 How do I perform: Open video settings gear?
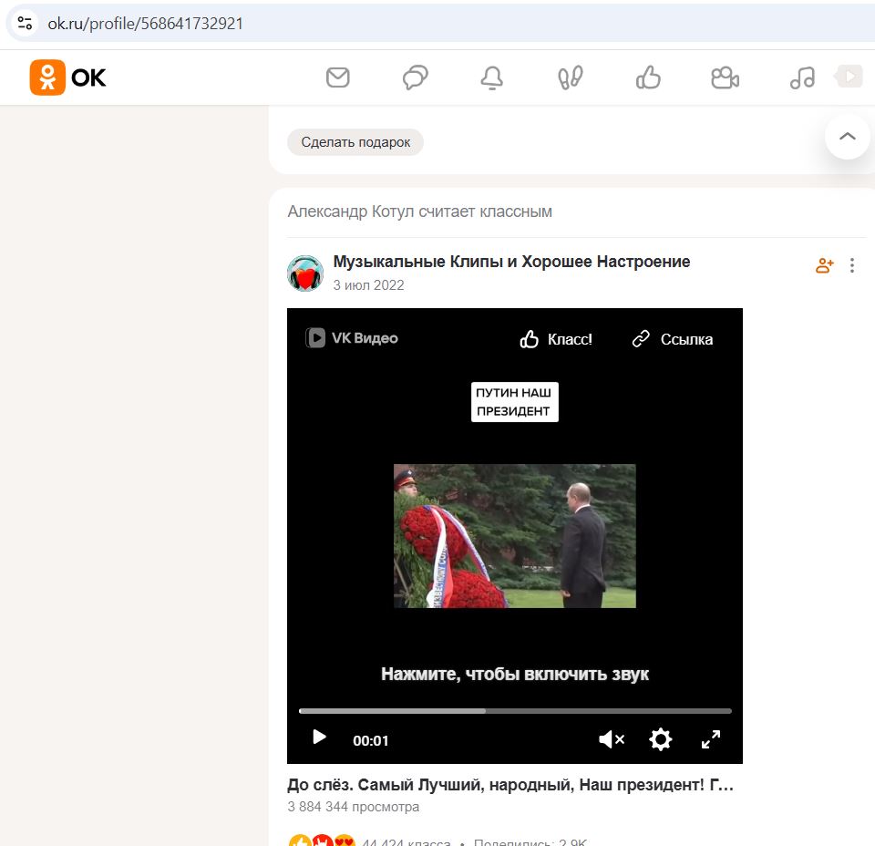point(660,739)
